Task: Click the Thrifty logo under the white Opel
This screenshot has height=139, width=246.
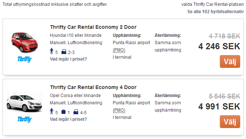Action: [24, 120]
